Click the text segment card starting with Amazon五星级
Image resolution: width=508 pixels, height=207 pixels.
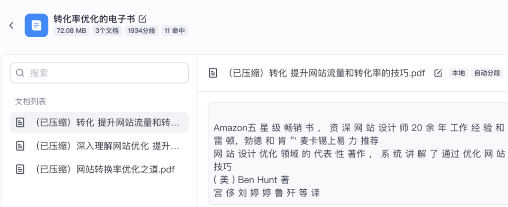pos(358,154)
